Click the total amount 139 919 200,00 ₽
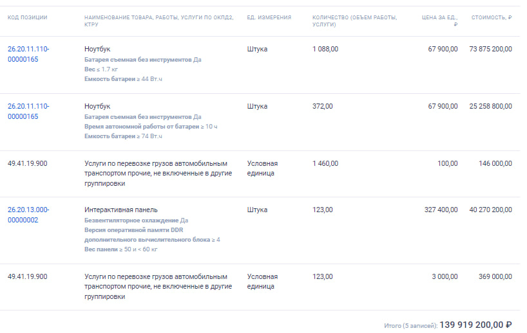The image size is (527, 333). pyautogui.click(x=475, y=325)
